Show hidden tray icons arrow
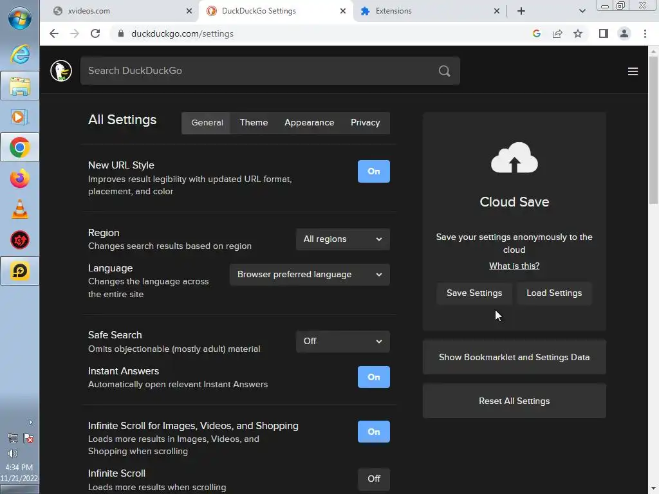 click(x=30, y=422)
